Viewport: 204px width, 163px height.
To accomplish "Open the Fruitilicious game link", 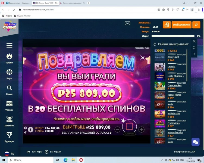I will (173, 123).
